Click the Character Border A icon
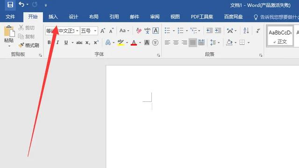299x168 pixels. pyautogui.click(x=156, y=31)
